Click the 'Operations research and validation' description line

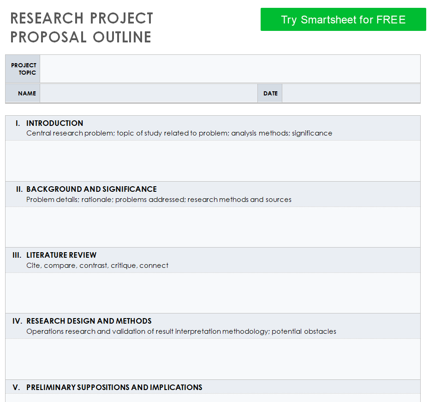point(181,331)
